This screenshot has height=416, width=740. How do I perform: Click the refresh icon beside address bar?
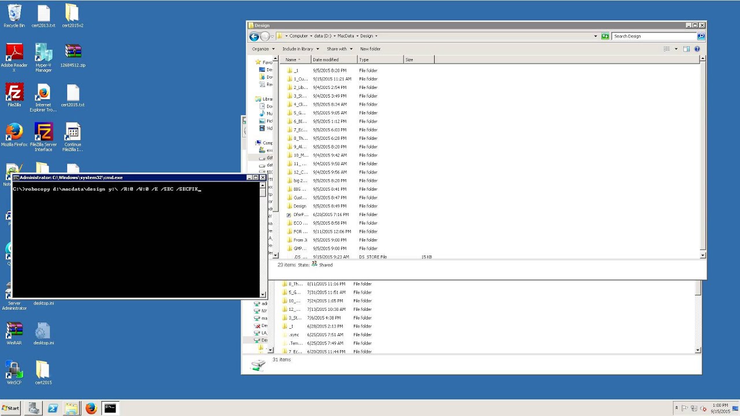click(605, 36)
